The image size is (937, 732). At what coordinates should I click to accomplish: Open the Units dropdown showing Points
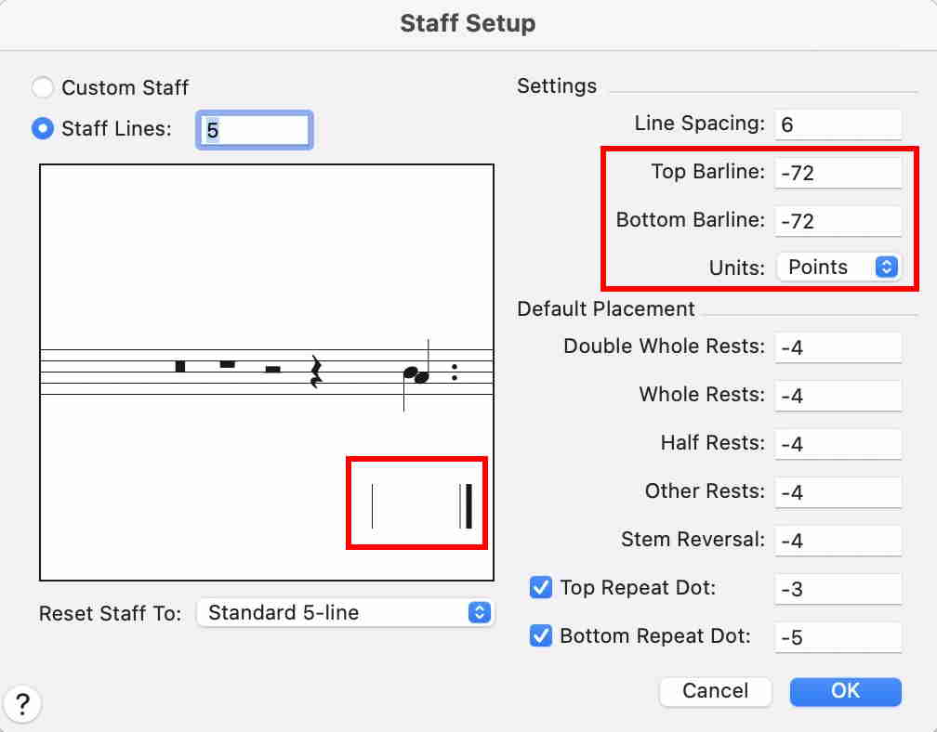point(838,268)
